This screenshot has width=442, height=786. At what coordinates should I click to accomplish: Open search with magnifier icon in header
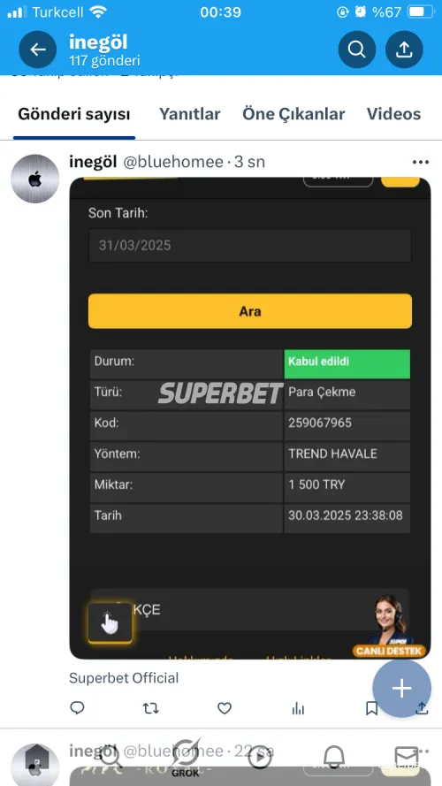(357, 50)
